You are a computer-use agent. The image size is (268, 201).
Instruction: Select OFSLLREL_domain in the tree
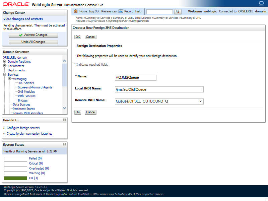click(15, 57)
